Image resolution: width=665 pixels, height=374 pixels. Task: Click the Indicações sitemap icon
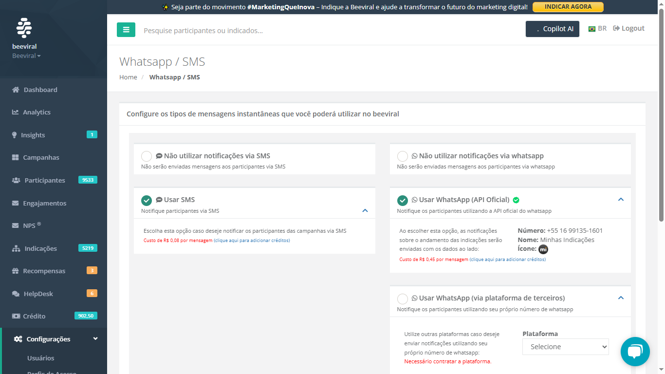click(16, 248)
